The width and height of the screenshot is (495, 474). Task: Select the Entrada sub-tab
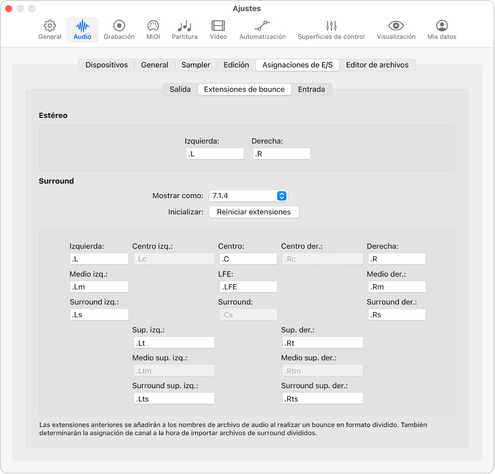(311, 89)
